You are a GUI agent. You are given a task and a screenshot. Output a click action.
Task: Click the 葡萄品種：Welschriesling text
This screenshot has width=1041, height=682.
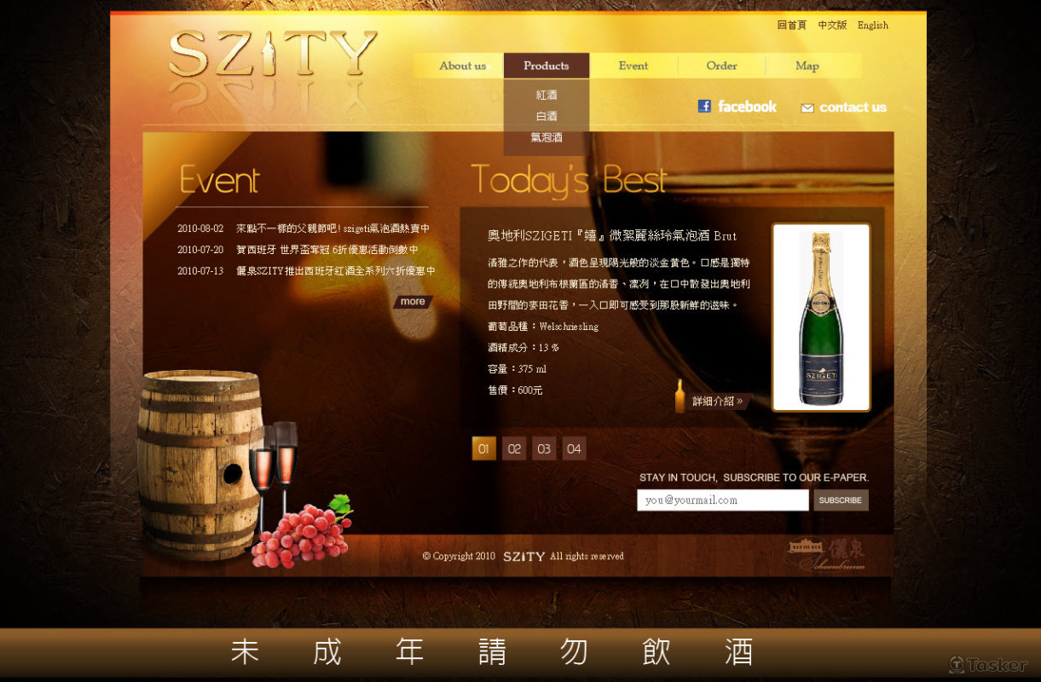(x=543, y=327)
